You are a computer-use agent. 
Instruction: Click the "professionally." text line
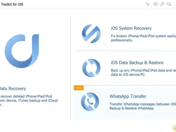pyautogui.click(x=122, y=40)
